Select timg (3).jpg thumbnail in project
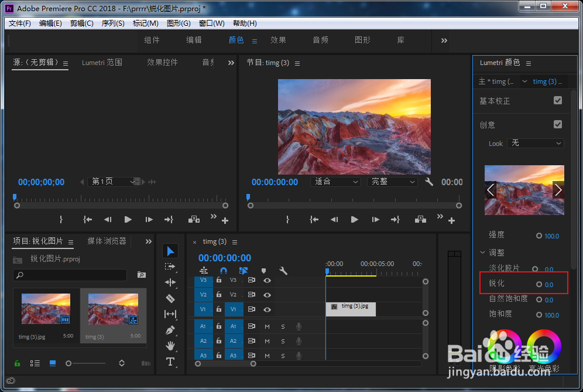583x392 pixels. coord(46,309)
